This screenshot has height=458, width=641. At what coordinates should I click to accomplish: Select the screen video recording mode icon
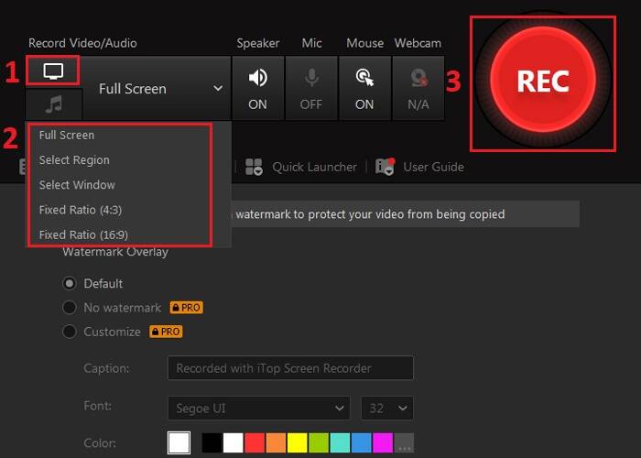(x=53, y=71)
